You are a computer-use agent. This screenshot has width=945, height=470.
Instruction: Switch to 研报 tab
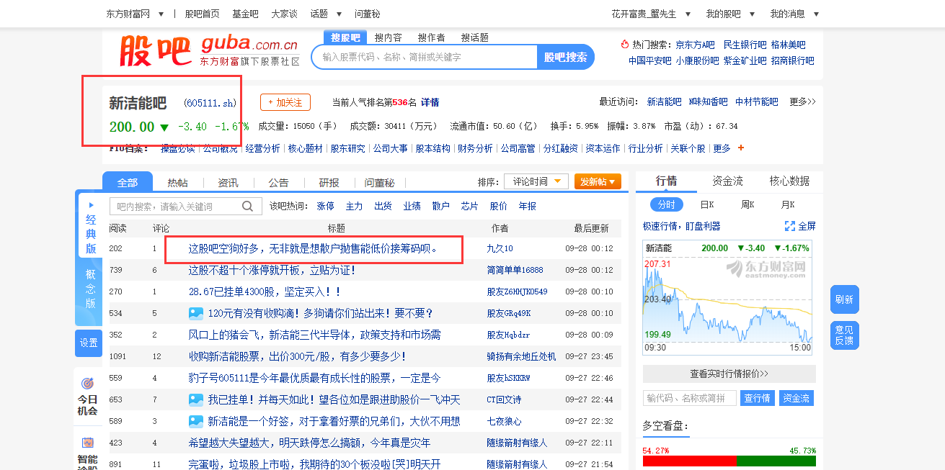(329, 183)
